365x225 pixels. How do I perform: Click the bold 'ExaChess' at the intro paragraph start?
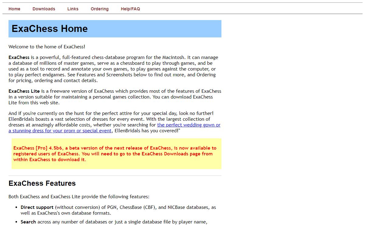(x=19, y=57)
